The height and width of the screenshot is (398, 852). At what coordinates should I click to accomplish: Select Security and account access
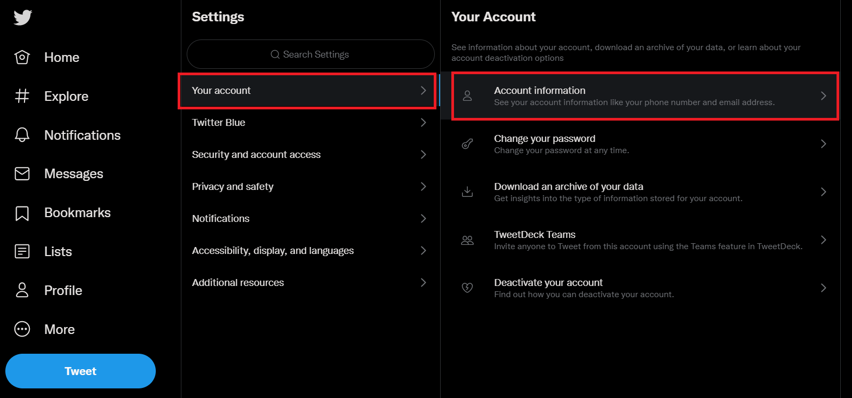point(256,155)
